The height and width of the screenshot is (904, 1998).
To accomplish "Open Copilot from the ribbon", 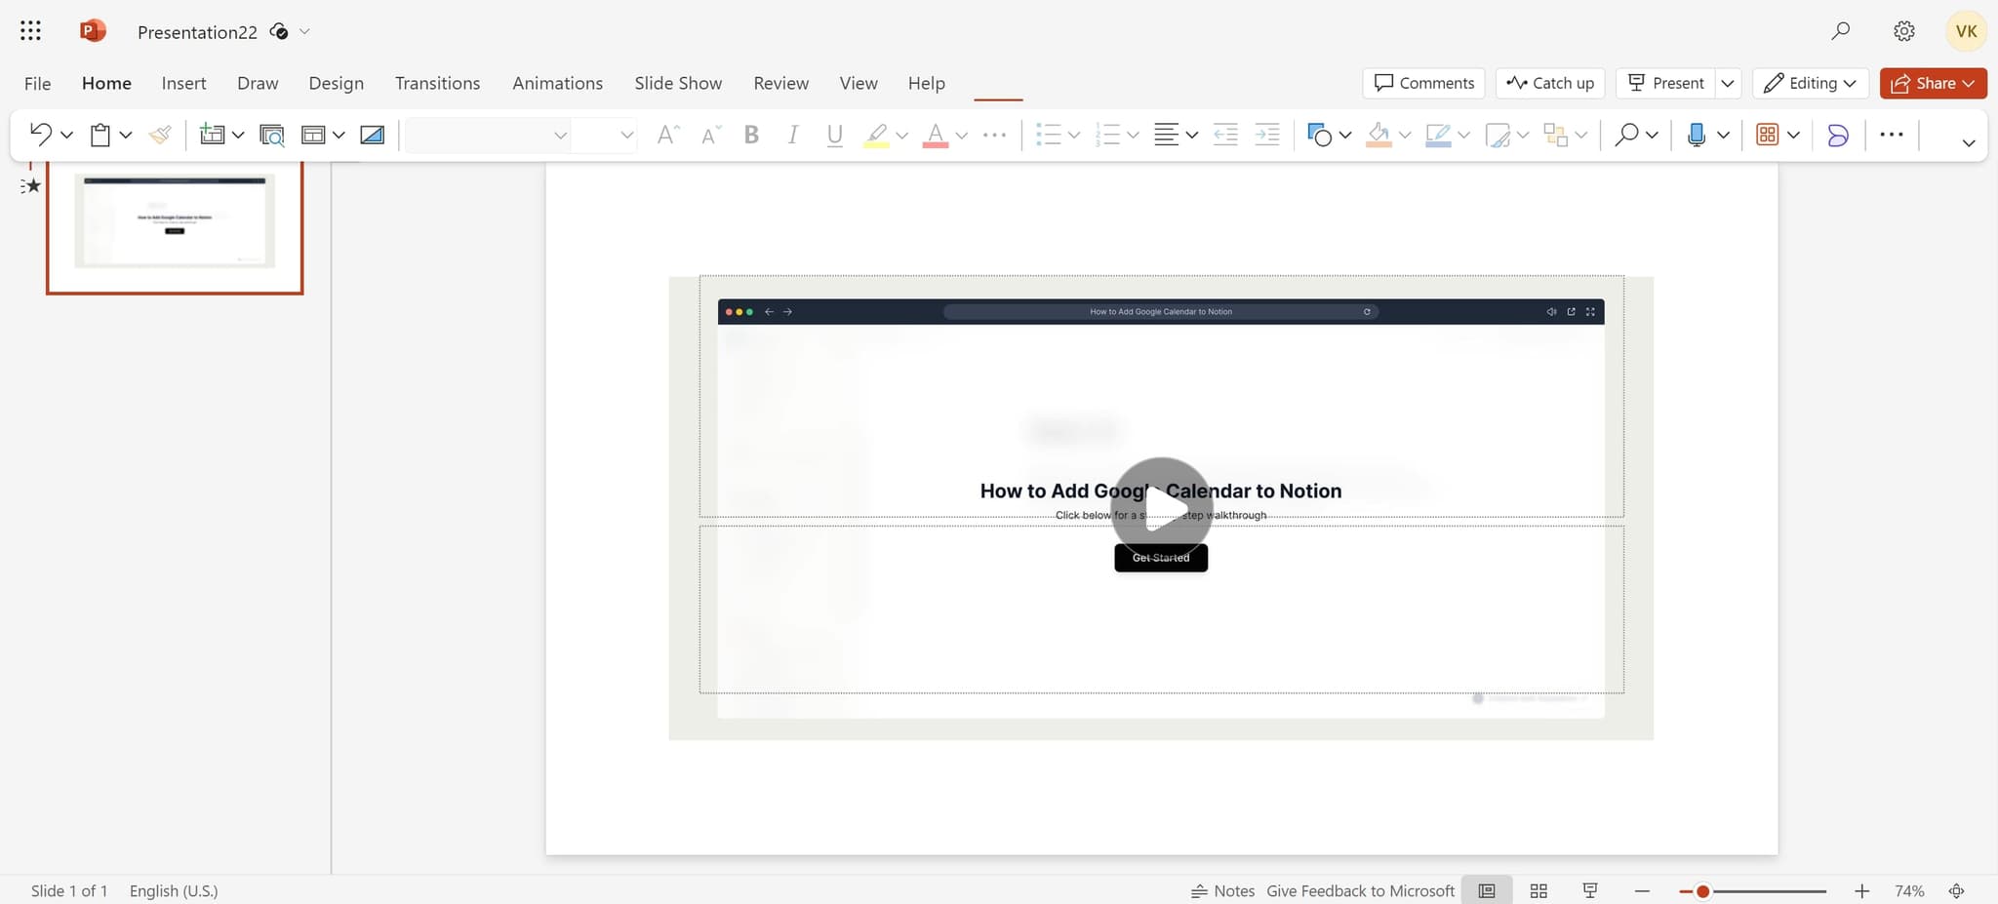I will pos(1838,135).
